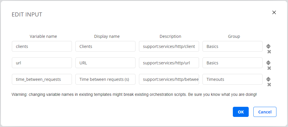
Task: Remove the url variable row
Action: tap(269, 68)
